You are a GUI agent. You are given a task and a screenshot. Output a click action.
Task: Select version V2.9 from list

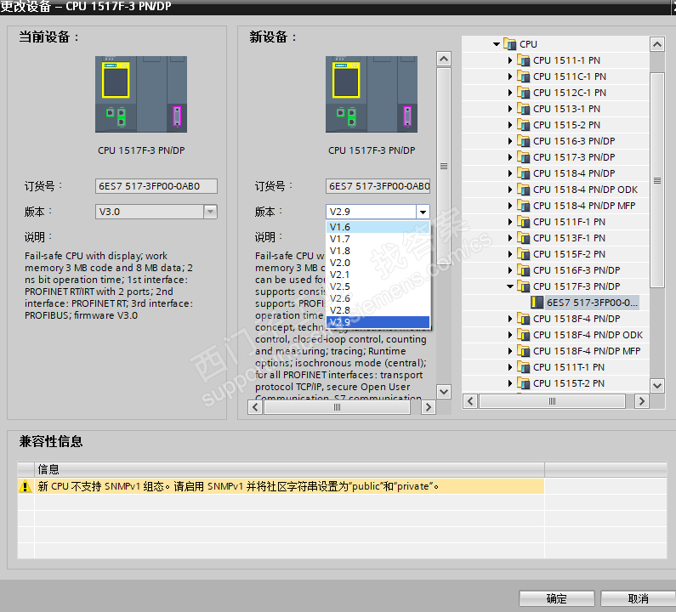coord(378,322)
